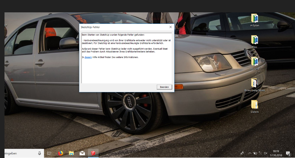
Task: Select the sd_karte folder icon
Action: [254, 62]
